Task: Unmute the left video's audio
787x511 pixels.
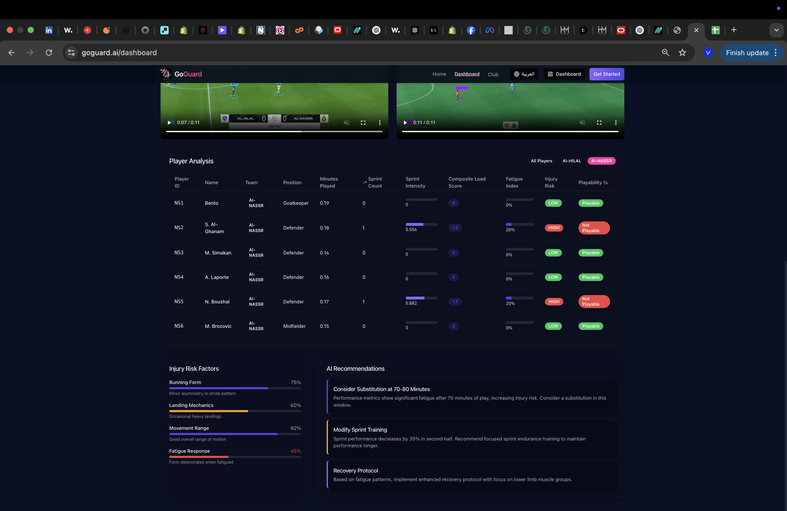Action: click(x=346, y=123)
